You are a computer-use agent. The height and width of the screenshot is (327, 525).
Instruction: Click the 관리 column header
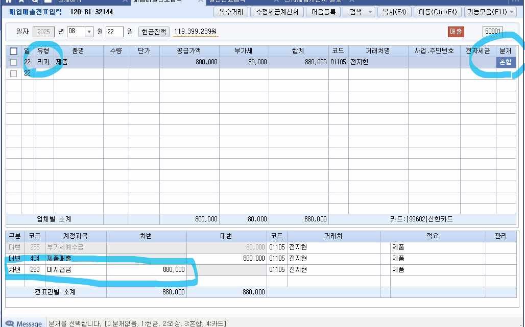(x=501, y=236)
